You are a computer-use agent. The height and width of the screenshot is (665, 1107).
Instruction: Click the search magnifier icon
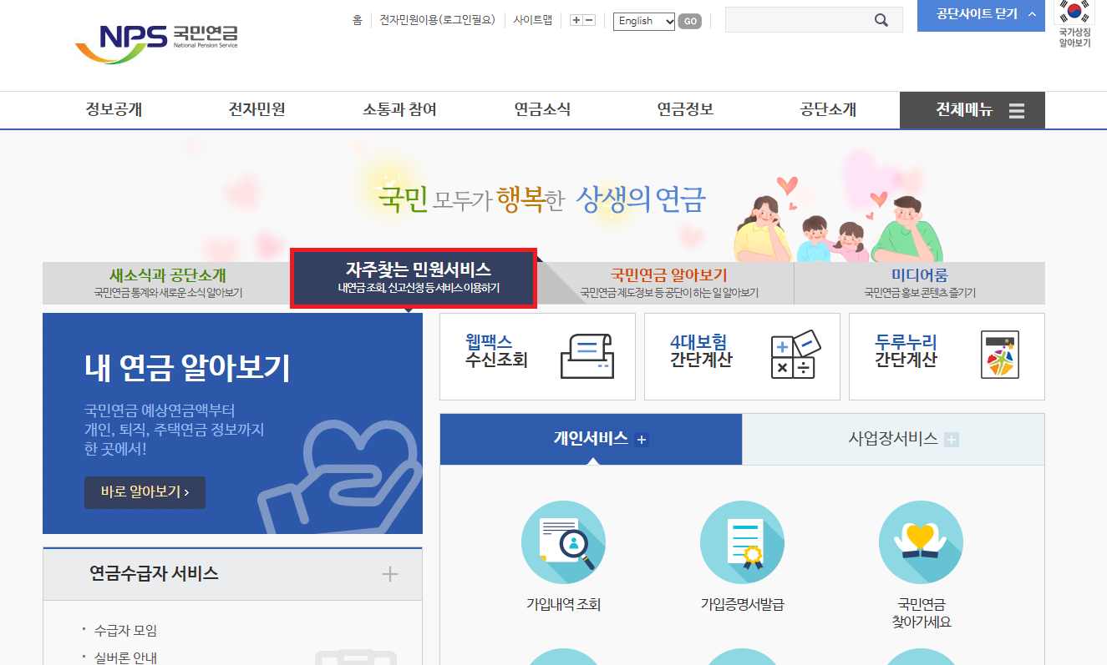pyautogui.click(x=881, y=19)
